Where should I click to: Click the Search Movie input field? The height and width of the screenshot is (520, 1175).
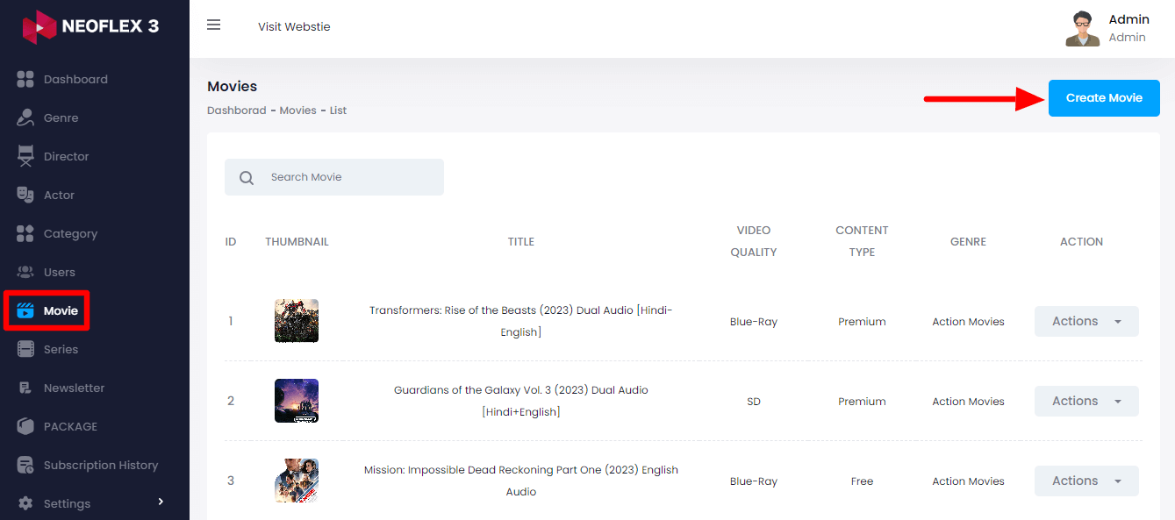point(334,177)
